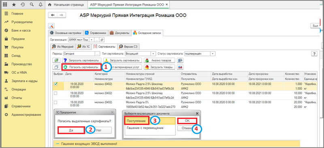Click Запросить сертификаты button
Image resolution: width=324 pixels, height=148 pixels.
point(82,60)
